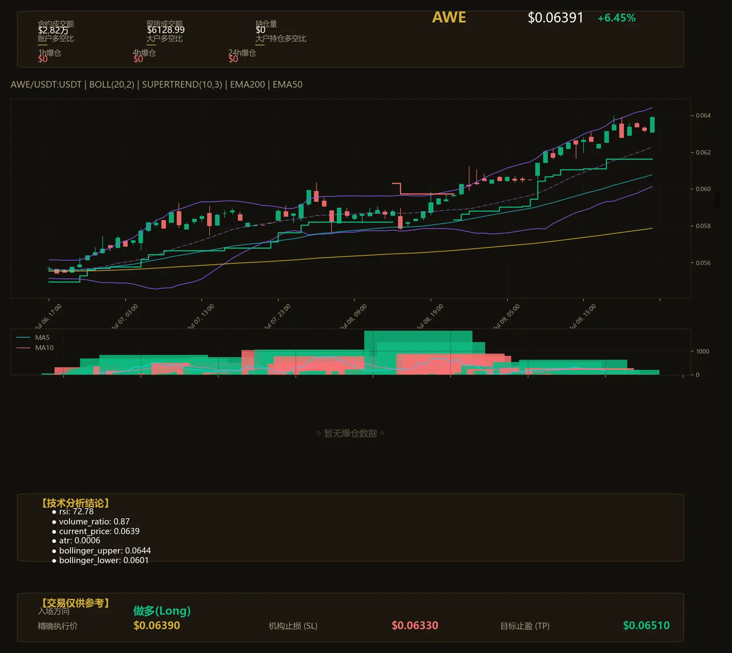This screenshot has width=732, height=653.
Task: Click the 目标止盈 (TP) label
Action: click(525, 626)
